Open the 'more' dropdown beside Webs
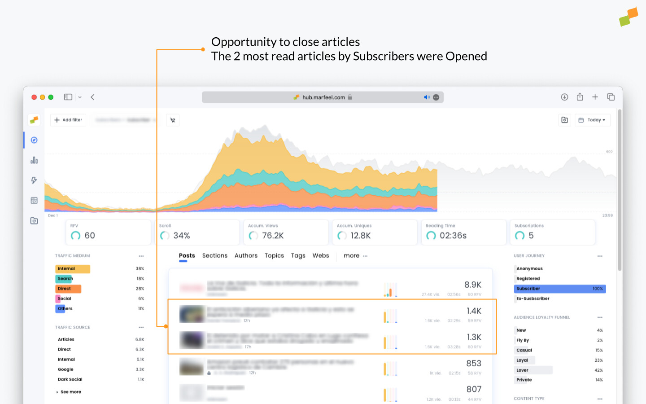Viewport: 646px width, 404px height. click(x=351, y=255)
